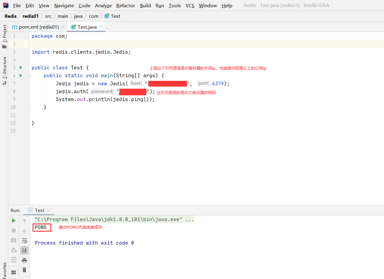Screen dimensions: 384x279
Task: Click the Maven icon on pom.xml tab
Action: pyautogui.click(x=14, y=27)
